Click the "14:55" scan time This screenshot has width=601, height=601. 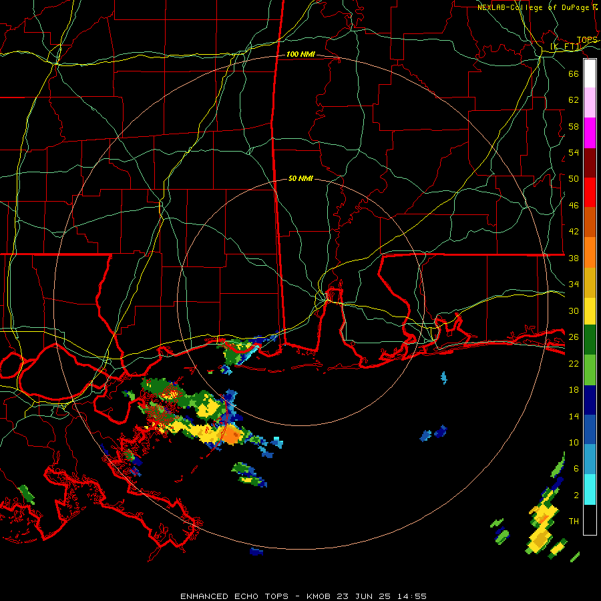pyautogui.click(x=411, y=596)
